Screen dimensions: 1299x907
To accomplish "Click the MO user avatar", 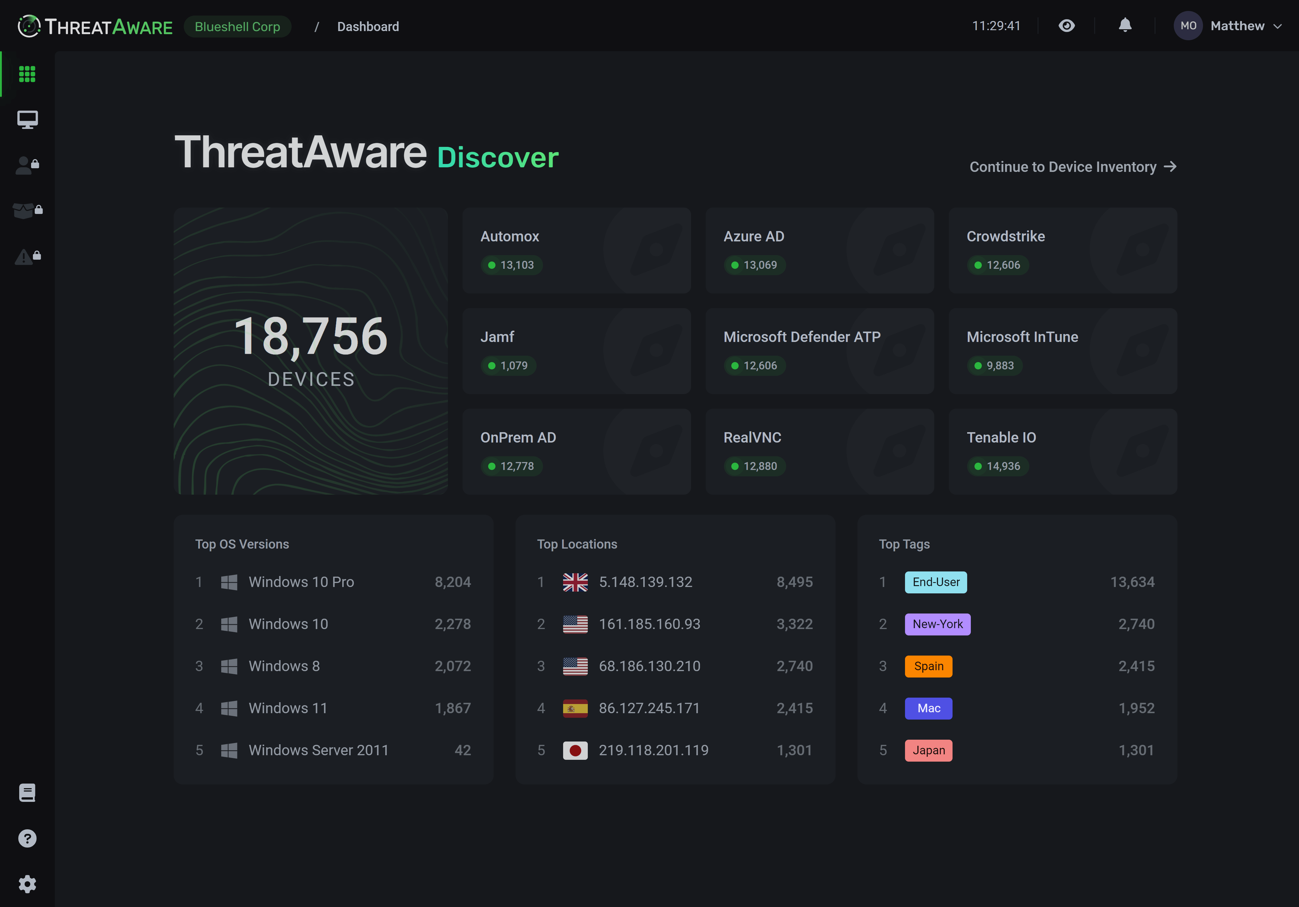I will [x=1187, y=26].
